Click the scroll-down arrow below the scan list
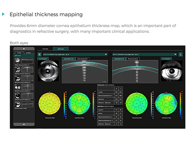This screenshot has width=193, height=143. (24, 124)
